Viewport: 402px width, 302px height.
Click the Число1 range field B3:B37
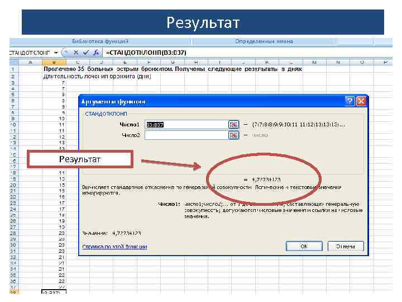(186, 125)
